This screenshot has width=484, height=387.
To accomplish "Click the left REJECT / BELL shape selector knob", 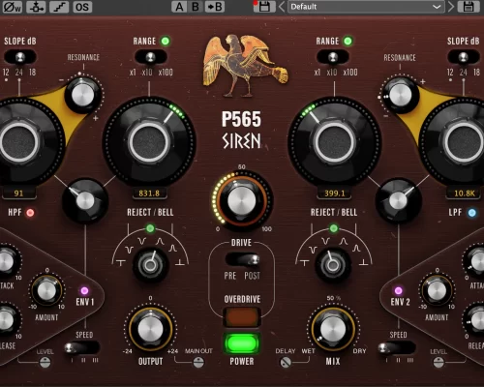I will 150,265.
